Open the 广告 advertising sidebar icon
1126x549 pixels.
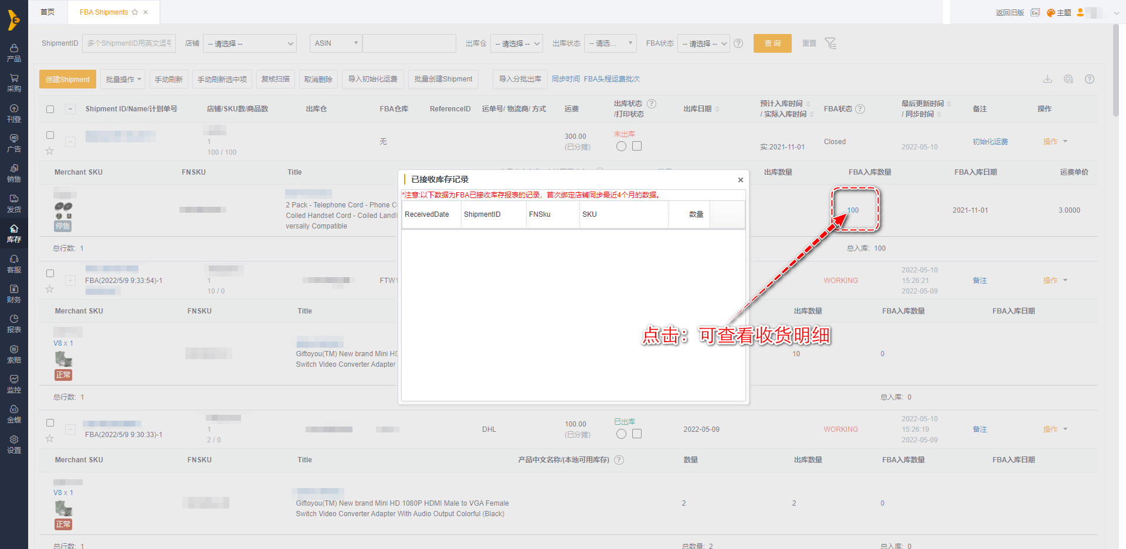14,143
